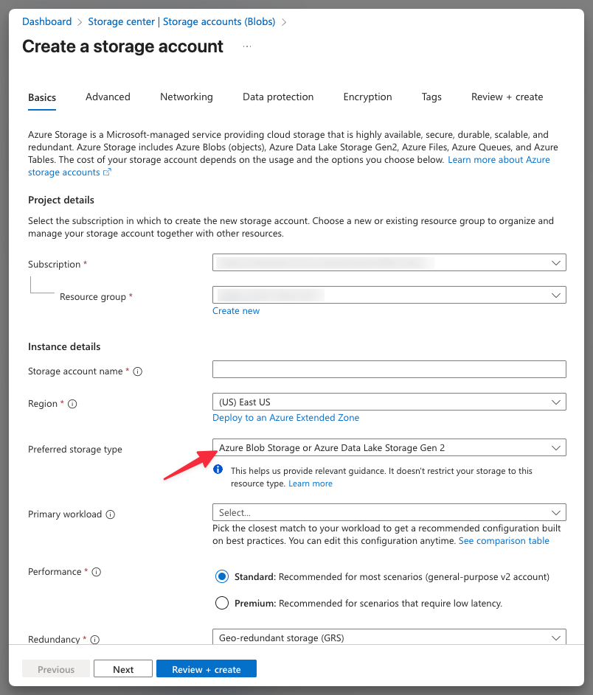
Task: Switch to the Advanced tab
Action: tap(108, 97)
